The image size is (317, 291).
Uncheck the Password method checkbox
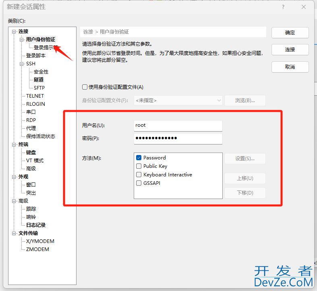139,157
